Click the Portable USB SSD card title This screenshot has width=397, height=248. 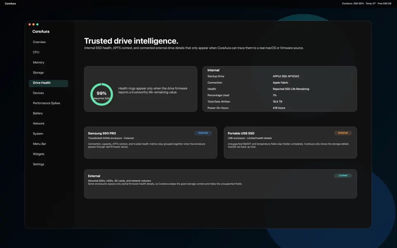241,134
